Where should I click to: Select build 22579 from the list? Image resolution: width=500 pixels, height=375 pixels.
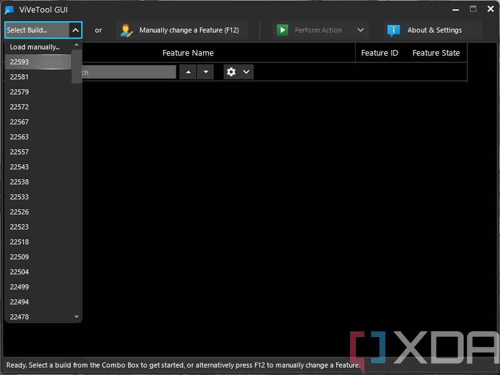38,92
